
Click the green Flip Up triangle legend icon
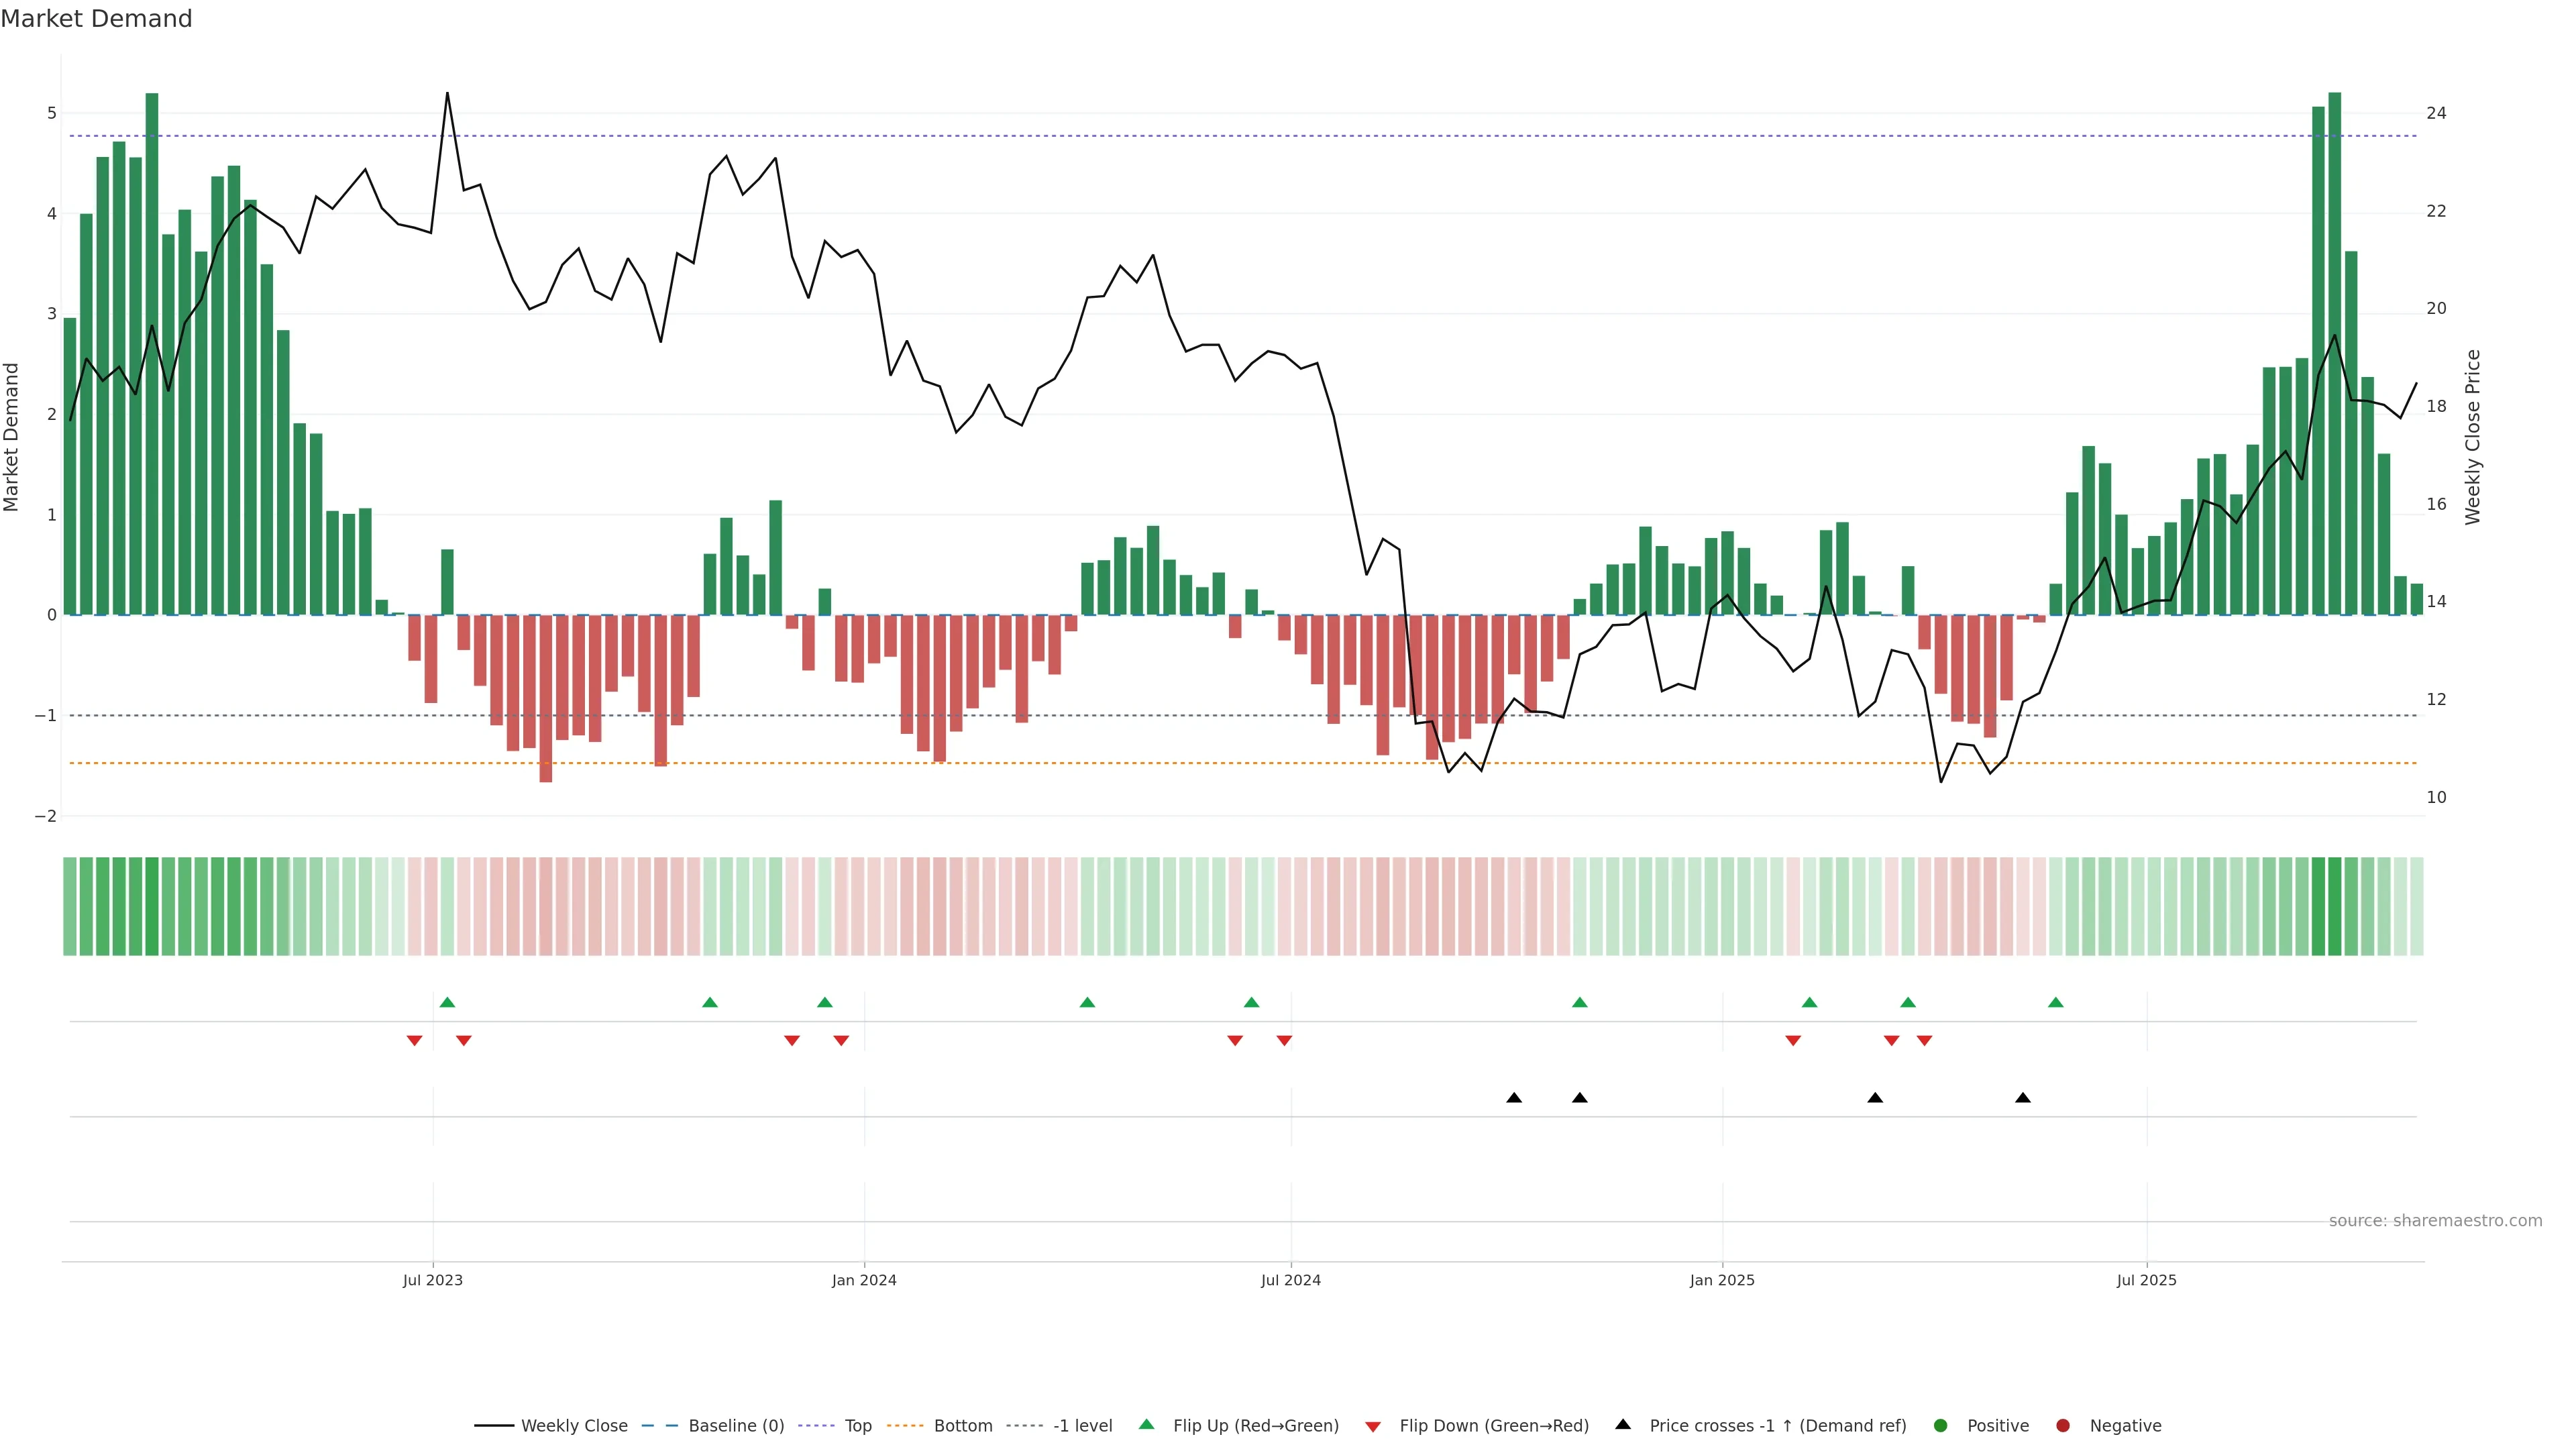[x=1146, y=1424]
